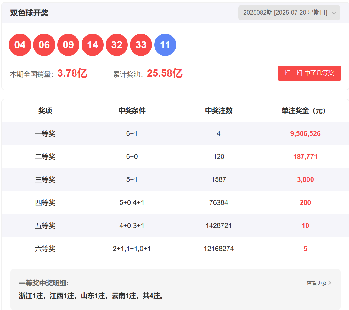Image resolution: width=349 pixels, height=310 pixels.
Task: Open the 查看更多 link
Action: [317, 283]
